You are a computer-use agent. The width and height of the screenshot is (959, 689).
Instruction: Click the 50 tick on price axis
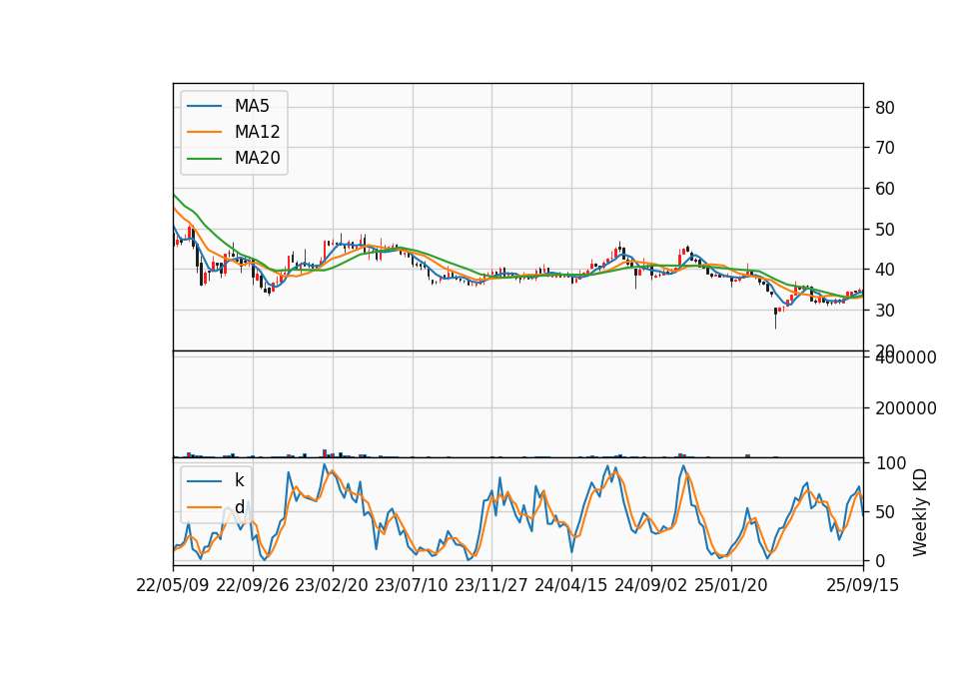(884, 230)
